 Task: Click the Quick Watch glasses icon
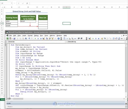pos(122,39)
